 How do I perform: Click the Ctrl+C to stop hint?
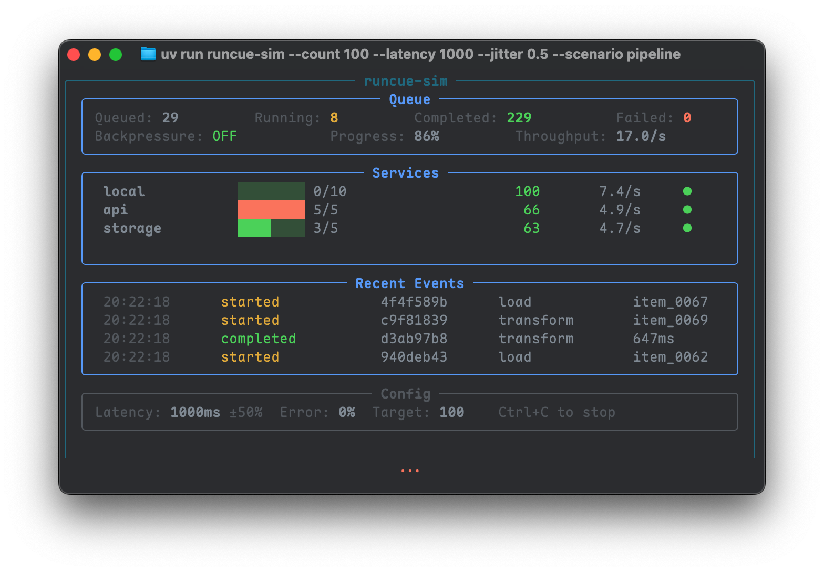[x=557, y=412]
